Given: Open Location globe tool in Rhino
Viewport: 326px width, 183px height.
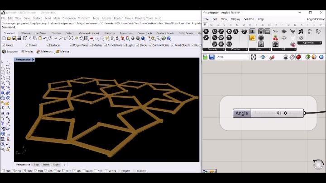Looking at the screenshot, I should [x=10, y=51].
